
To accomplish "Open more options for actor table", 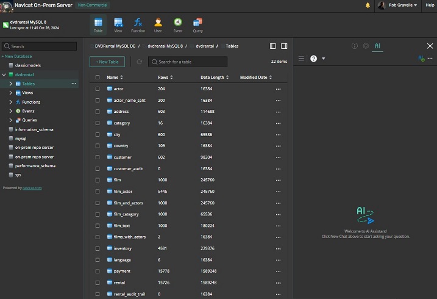I will tap(278, 89).
